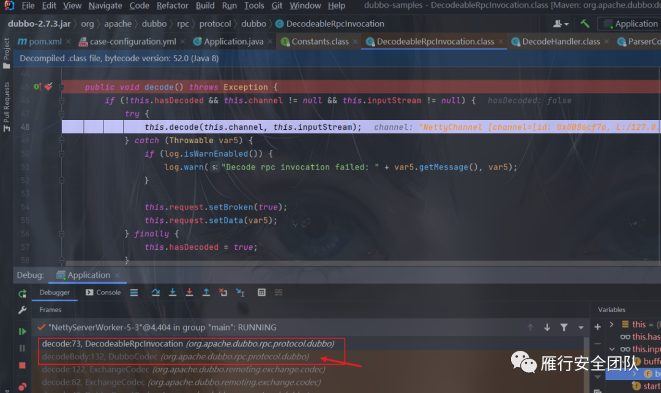The width and height of the screenshot is (661, 393).
Task: Remove watch with minus icon
Action: click(597, 343)
